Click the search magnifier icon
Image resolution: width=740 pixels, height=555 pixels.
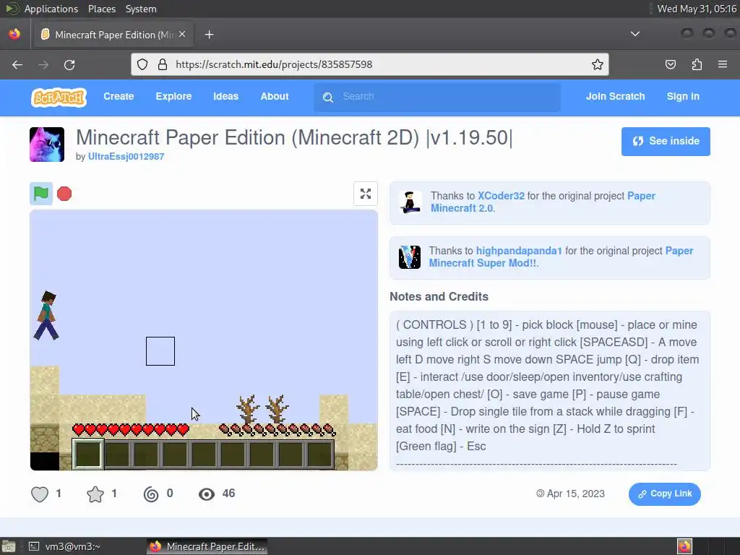328,98
